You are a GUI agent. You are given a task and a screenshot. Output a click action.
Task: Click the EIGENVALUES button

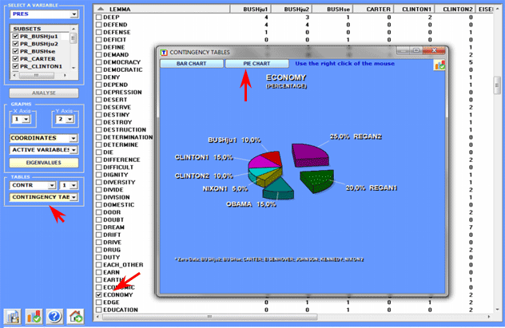[44, 163]
